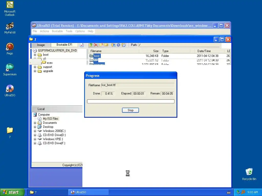The image size is (262, 196).
Task: Sort the list by the Filename column header
Action: click(113, 51)
